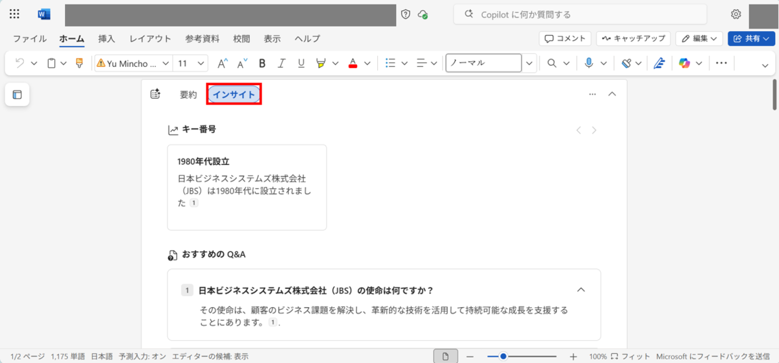
Task: Open the Yu Mincho font name dropdown
Action: click(x=166, y=63)
